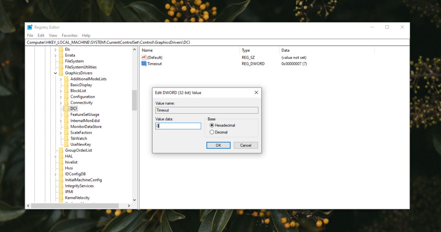Click the Timeout REG_DWORD value icon
The width and height of the screenshot is (441, 232).
[x=144, y=63]
